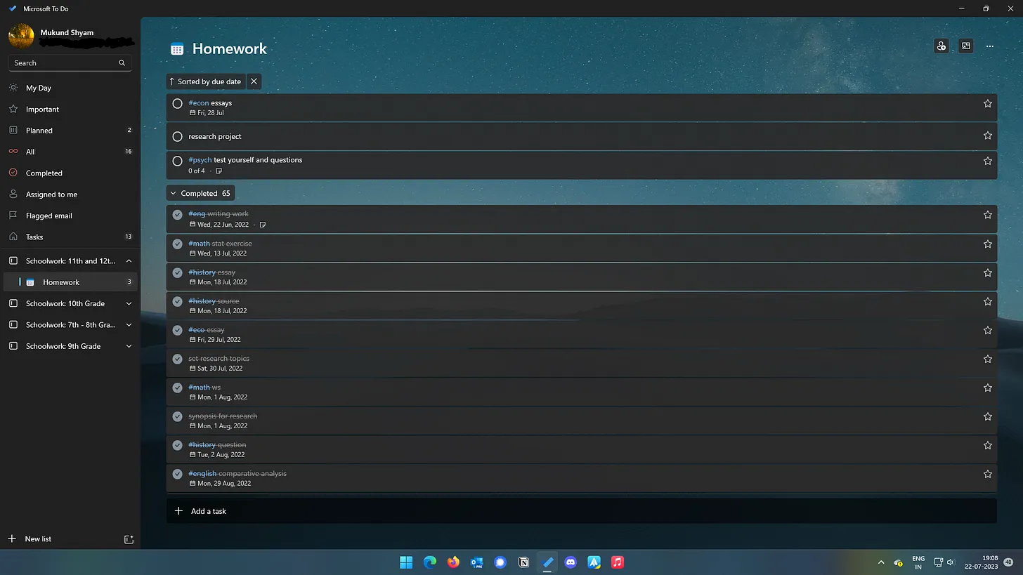Open Notion from the taskbar

point(523,562)
